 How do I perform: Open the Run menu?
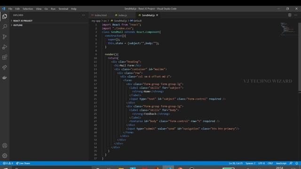(53, 9)
